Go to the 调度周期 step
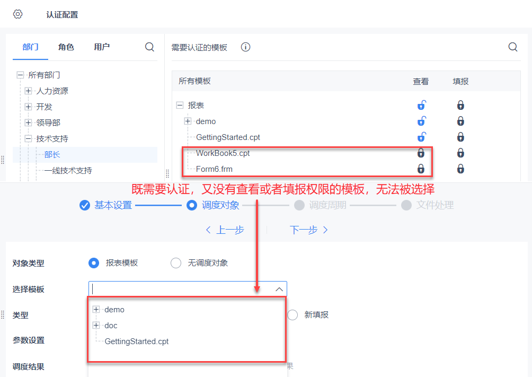This screenshot has width=532, height=377. pos(328,205)
